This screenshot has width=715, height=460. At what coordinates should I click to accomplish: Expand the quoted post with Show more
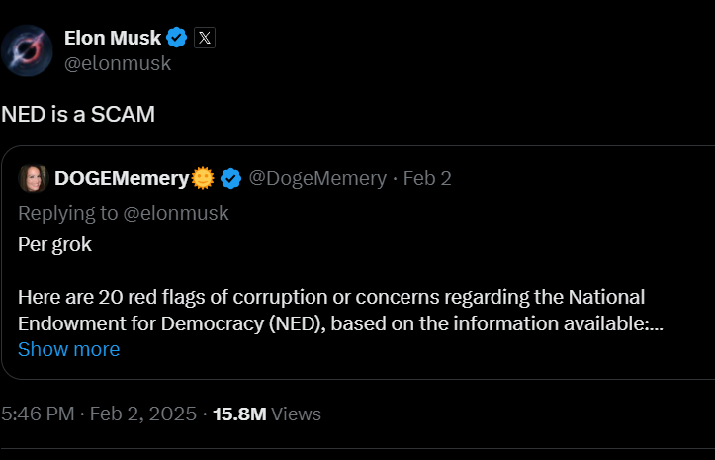coord(68,349)
